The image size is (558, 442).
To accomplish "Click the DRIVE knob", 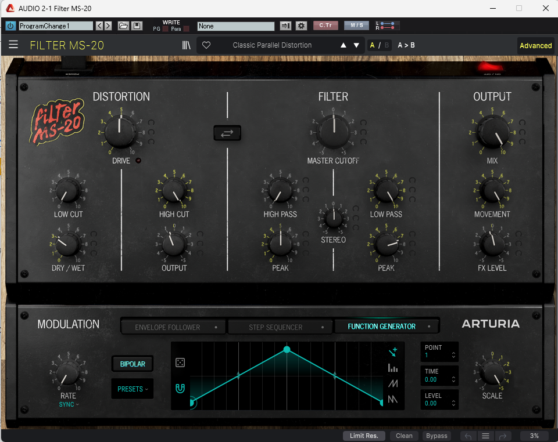I will [x=121, y=131].
